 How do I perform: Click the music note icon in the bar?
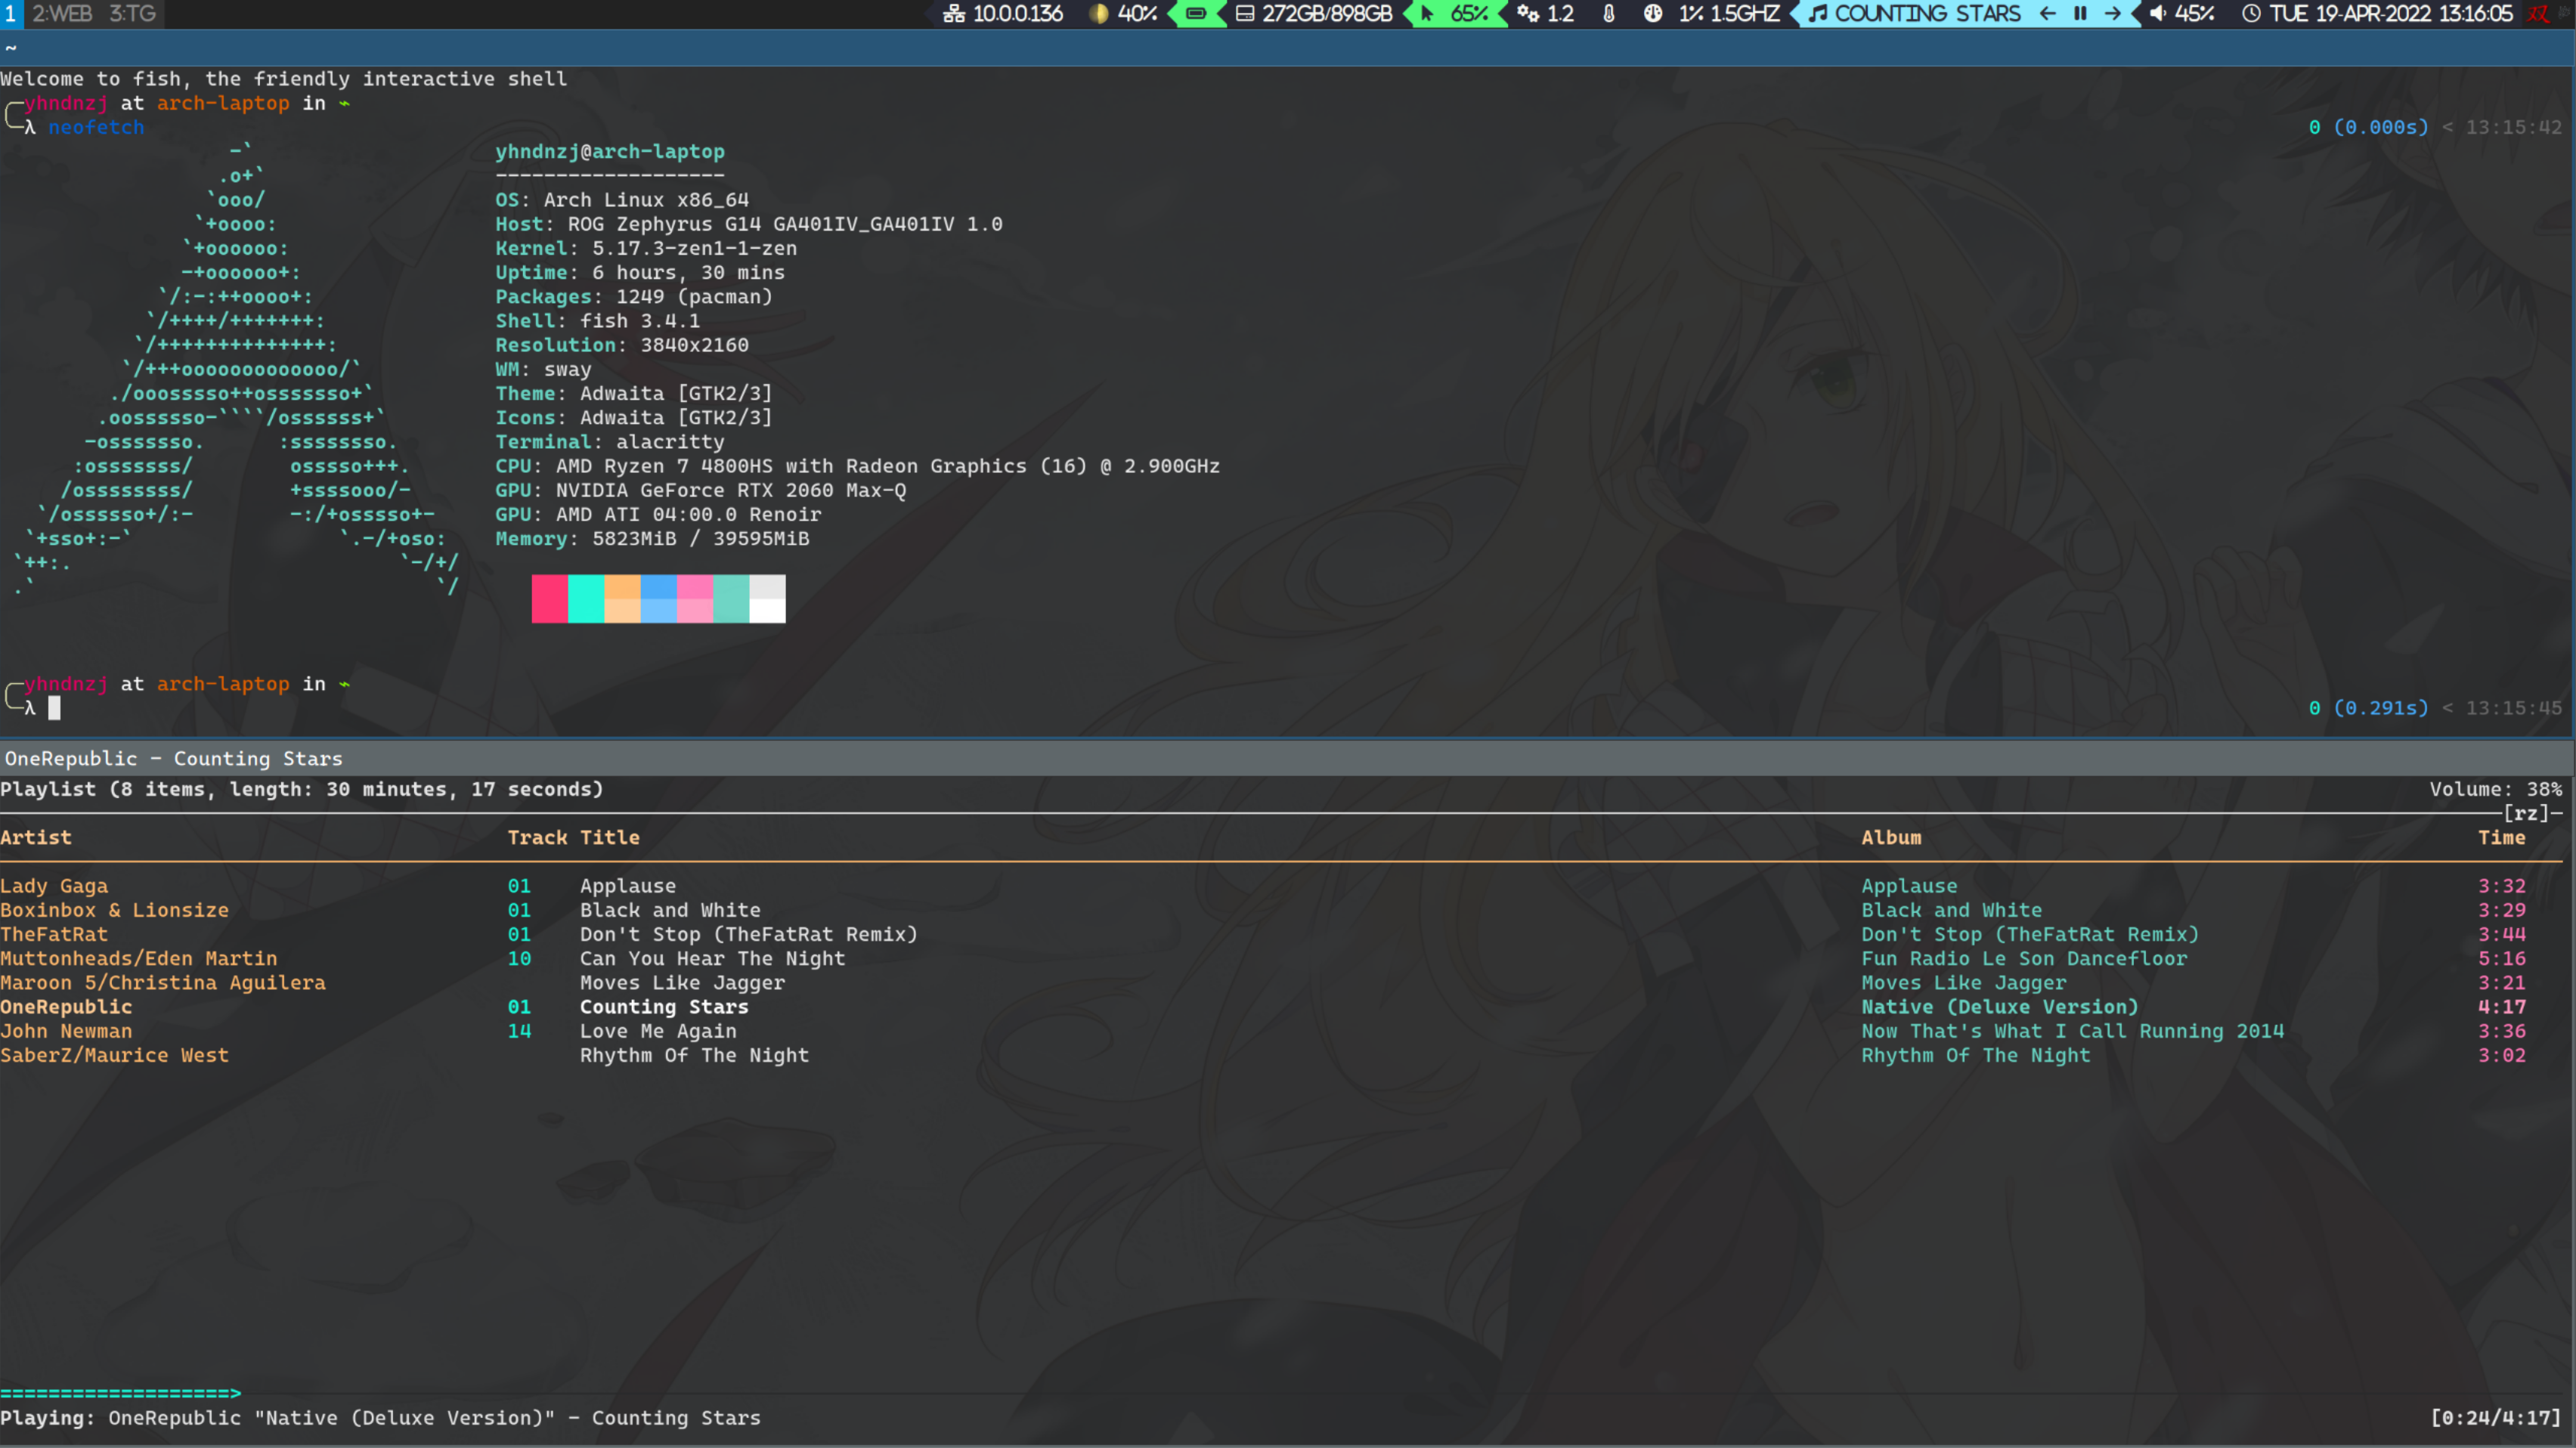[x=1818, y=14]
